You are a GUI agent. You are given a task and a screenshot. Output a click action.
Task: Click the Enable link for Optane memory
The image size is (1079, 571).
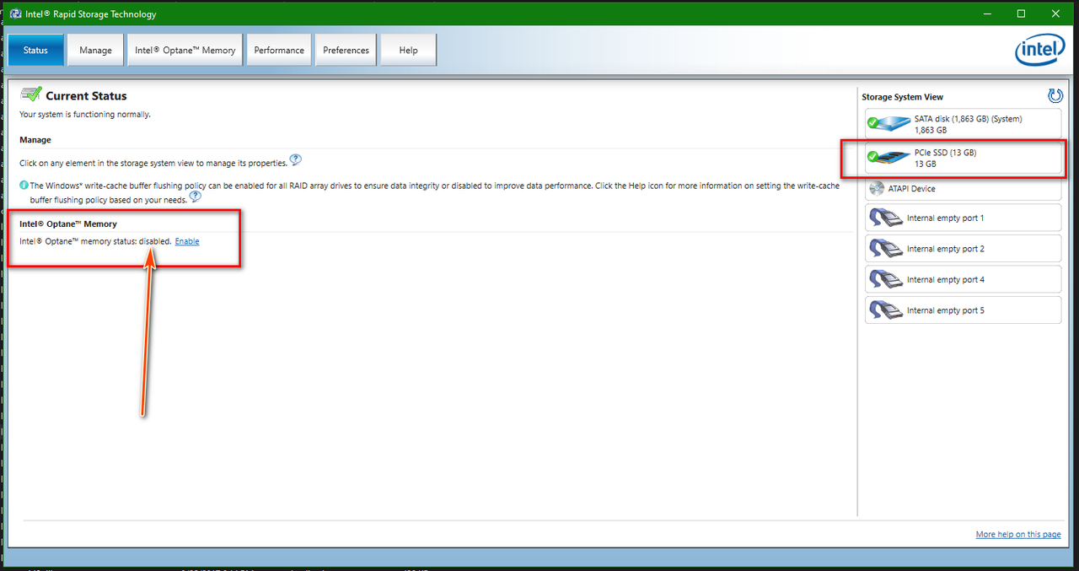[187, 241]
